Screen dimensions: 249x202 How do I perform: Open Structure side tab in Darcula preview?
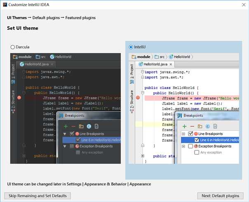point(13,102)
